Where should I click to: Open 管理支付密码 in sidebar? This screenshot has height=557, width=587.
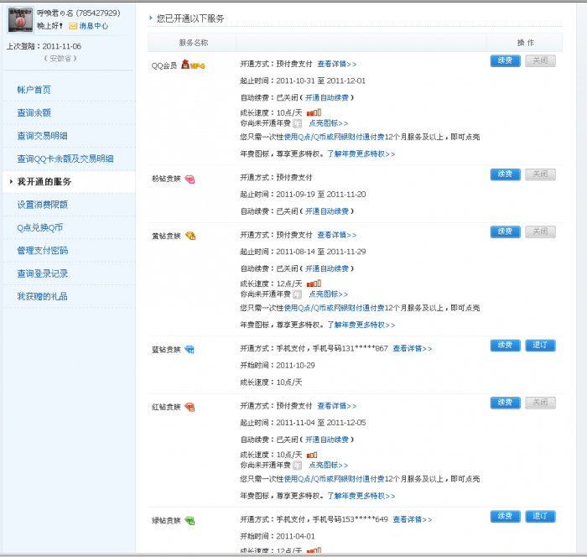tap(42, 251)
